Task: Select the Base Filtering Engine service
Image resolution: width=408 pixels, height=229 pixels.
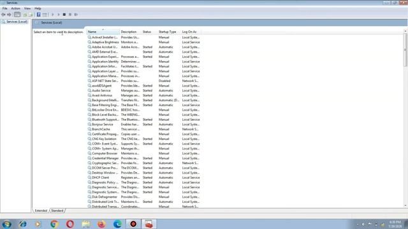Action: pyautogui.click(x=143, y=105)
